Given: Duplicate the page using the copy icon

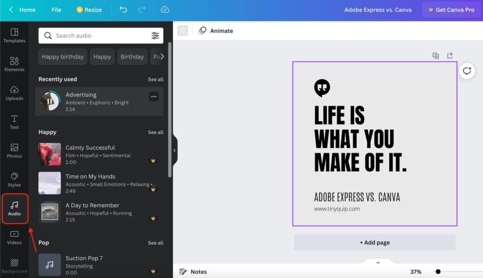Looking at the screenshot, I should [x=435, y=55].
